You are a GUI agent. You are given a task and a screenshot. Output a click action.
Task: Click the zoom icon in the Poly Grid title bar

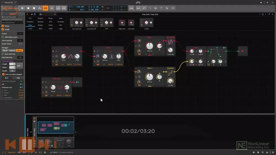[x=263, y=14]
